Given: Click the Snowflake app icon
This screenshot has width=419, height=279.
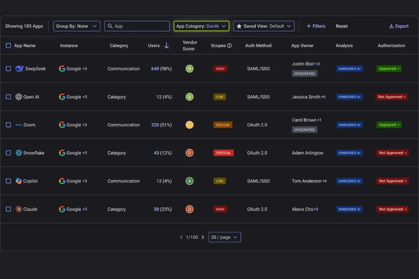Looking at the screenshot, I should point(19,153).
